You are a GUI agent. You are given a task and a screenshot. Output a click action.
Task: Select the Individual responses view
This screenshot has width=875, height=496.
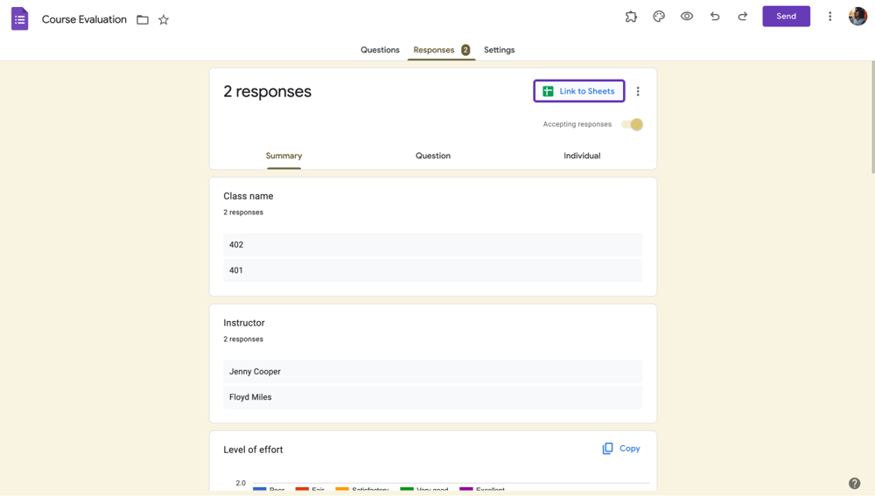(x=582, y=156)
